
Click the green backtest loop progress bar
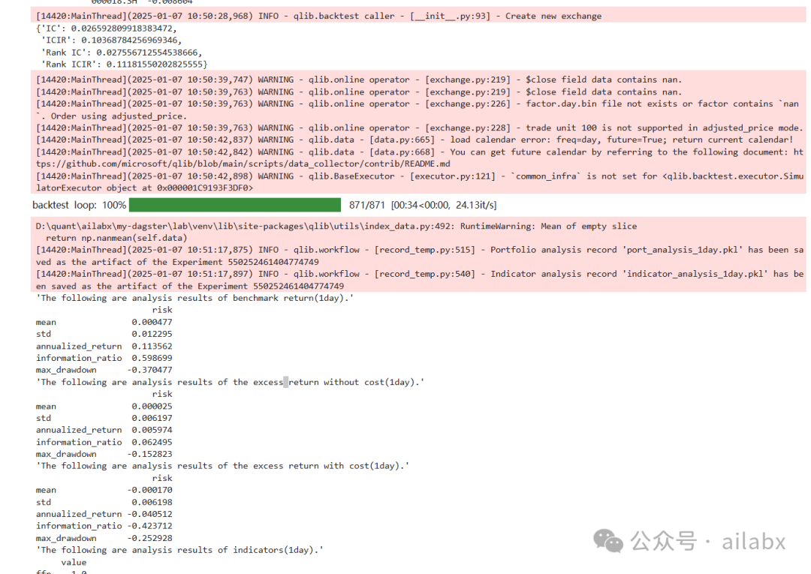point(235,205)
